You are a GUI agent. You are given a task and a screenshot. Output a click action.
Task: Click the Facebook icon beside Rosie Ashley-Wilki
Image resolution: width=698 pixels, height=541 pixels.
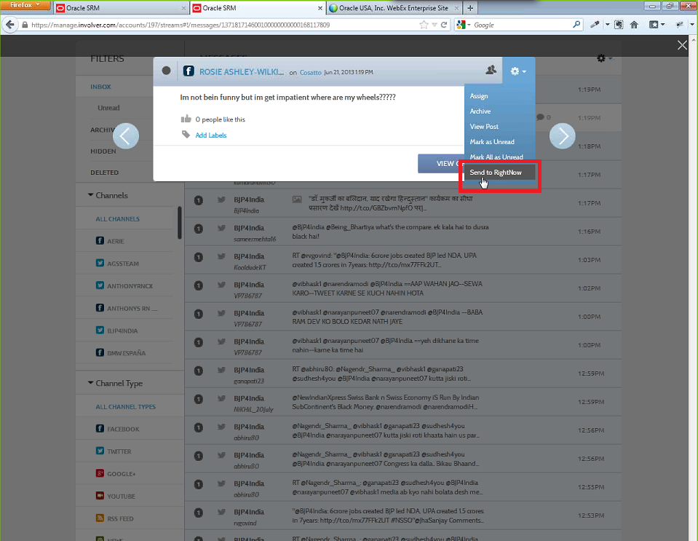click(189, 71)
